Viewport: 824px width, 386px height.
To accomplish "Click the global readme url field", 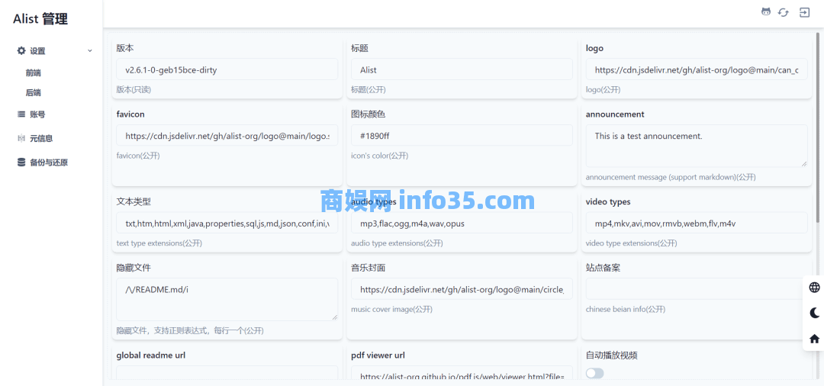I will pyautogui.click(x=227, y=372).
